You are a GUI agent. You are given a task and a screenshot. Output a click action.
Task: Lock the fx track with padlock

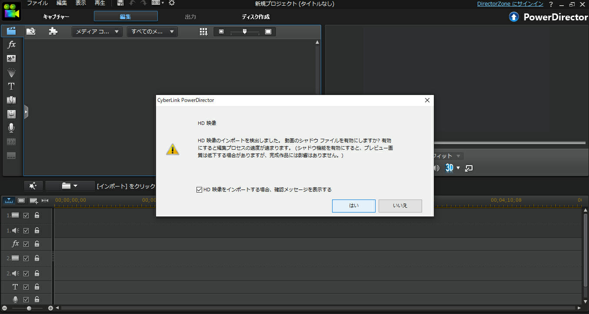(37, 244)
